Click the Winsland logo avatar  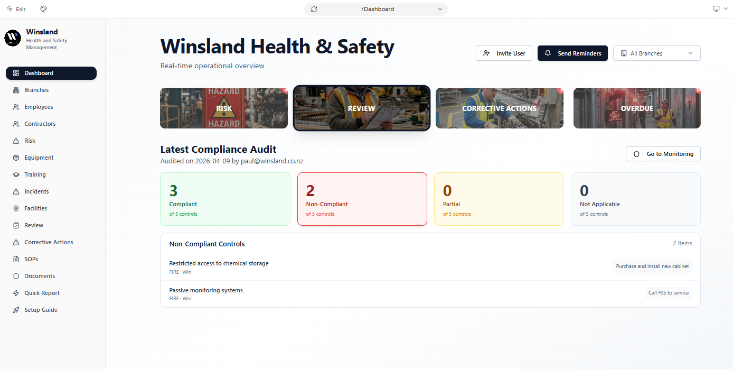tap(12, 38)
